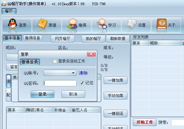
Task: Uncheck the 记住 password checkbox
Action: tap(82, 83)
